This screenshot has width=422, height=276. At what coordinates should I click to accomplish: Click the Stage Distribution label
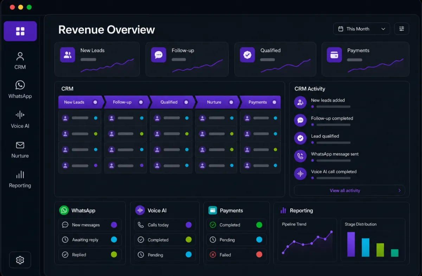(360, 224)
